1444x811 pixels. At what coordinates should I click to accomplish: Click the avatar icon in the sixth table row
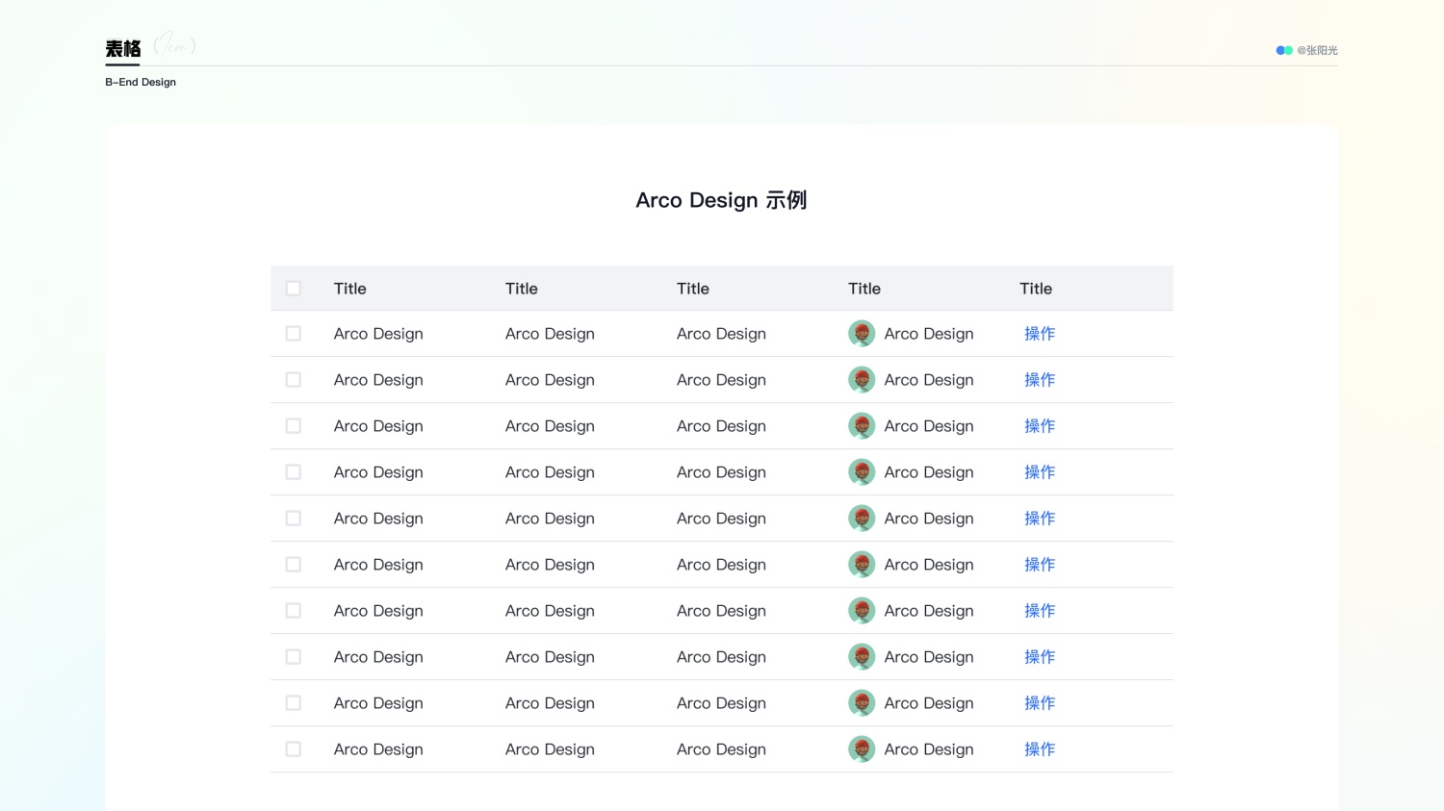tap(862, 565)
